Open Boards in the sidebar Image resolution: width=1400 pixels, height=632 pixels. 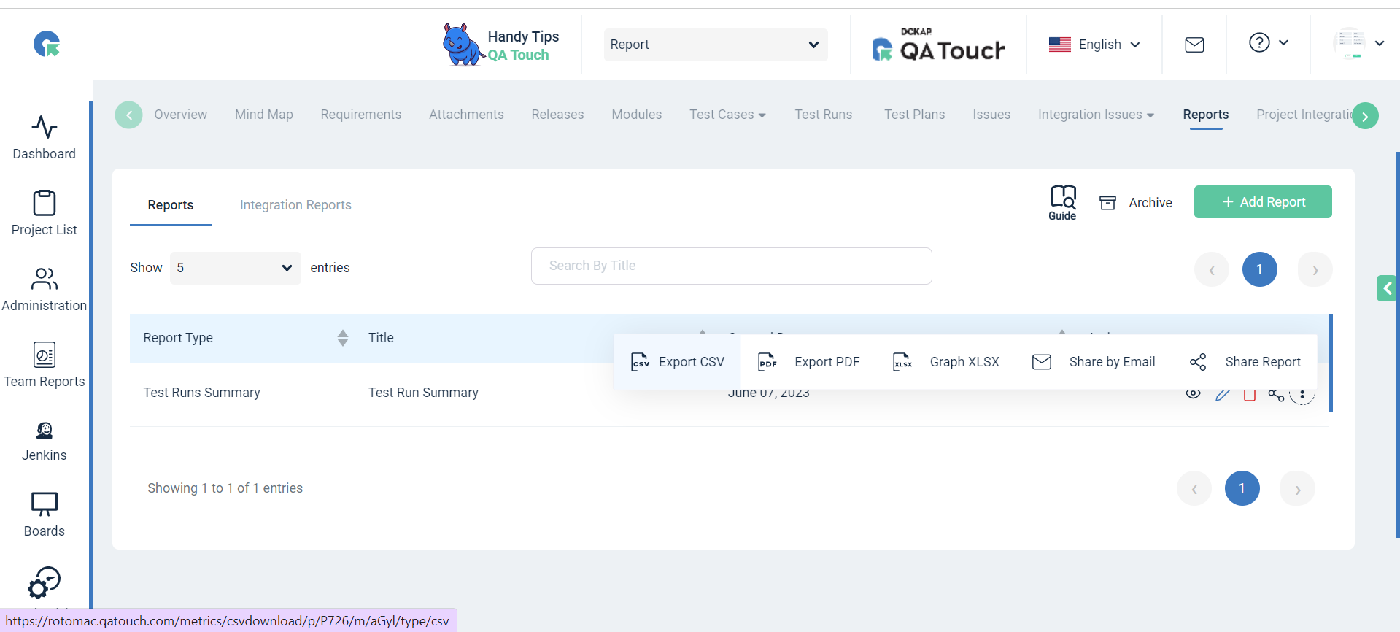tap(45, 515)
